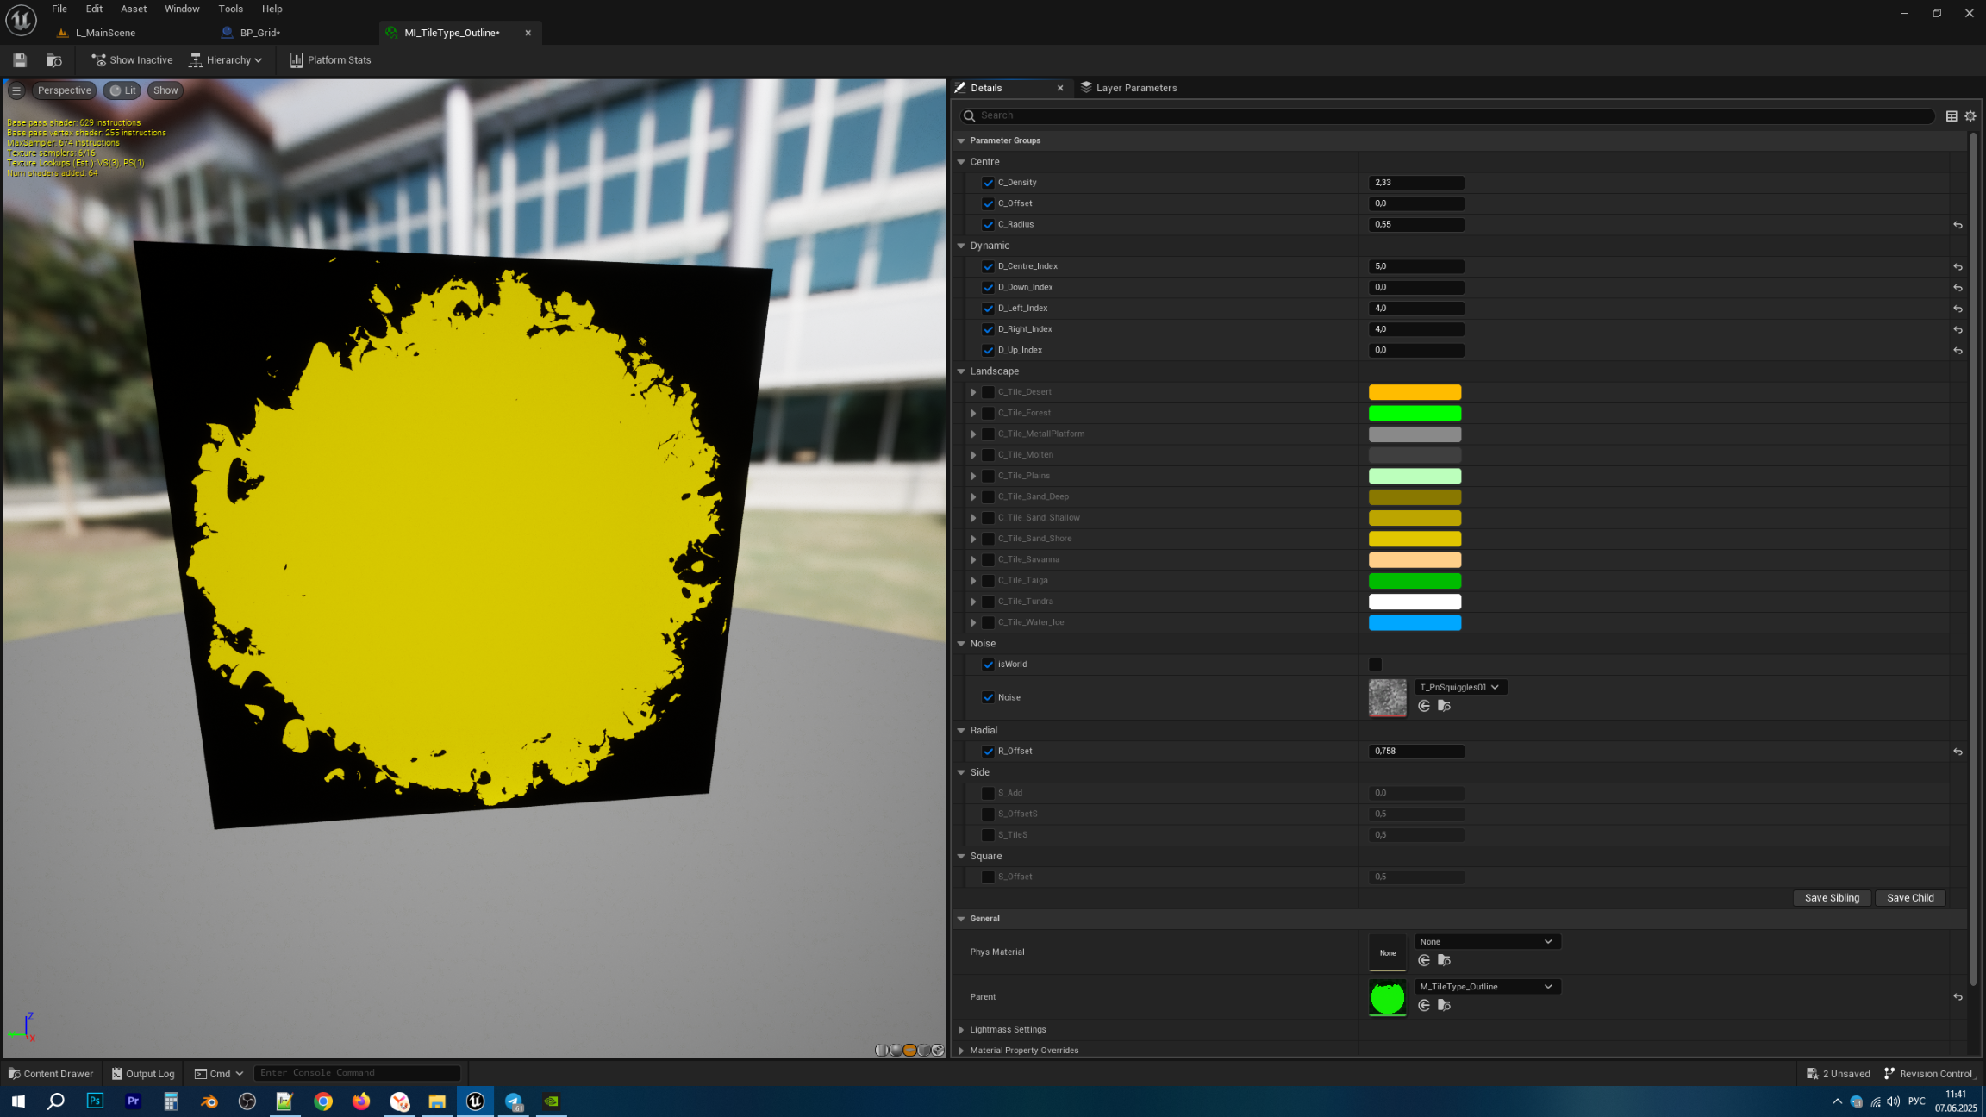Open Telegram from the taskbar

pos(514,1101)
